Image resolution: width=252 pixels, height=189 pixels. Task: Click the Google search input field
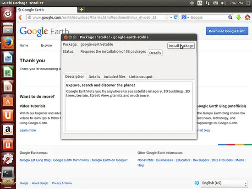pyautogui.click(x=209, y=17)
